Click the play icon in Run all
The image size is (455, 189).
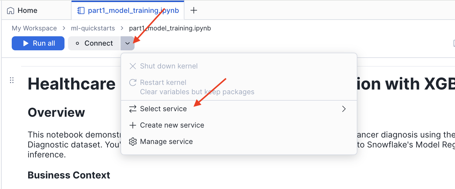26,43
